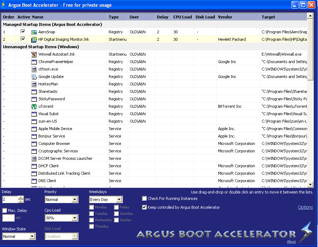Open the Weekdays Every Day dropdown

pyautogui.click(x=119, y=200)
